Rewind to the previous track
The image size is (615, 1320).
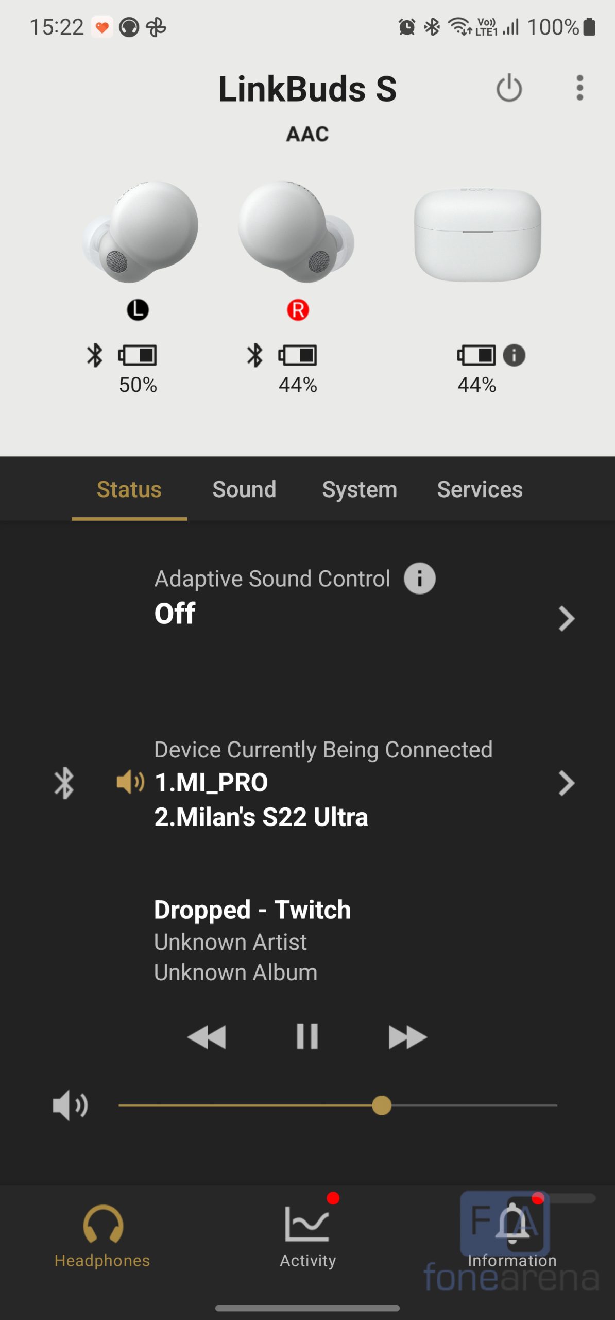coord(207,1037)
